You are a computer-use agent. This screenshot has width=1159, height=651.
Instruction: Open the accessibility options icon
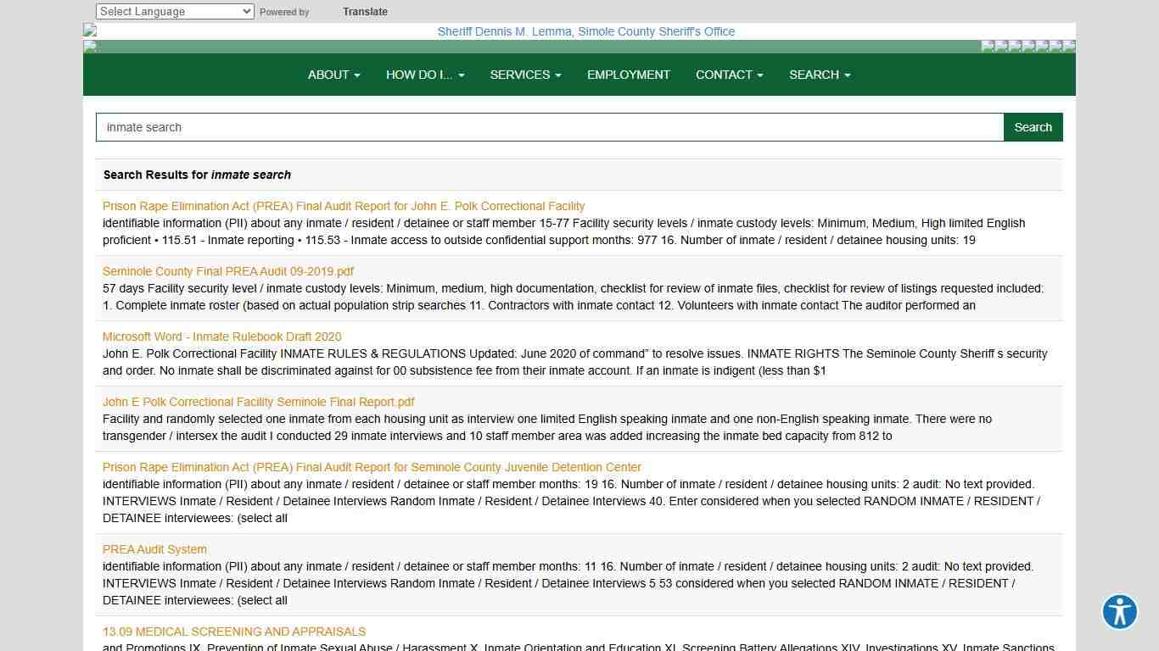(x=1119, y=611)
